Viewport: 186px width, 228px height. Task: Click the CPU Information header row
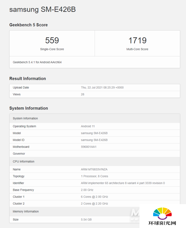tap(95, 161)
